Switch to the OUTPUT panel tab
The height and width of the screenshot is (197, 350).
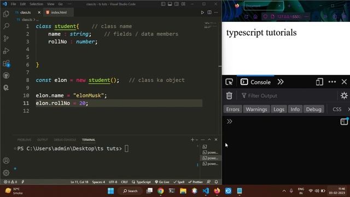pos(43,140)
